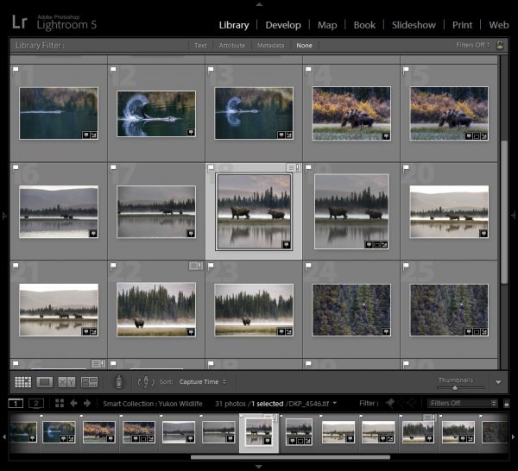Viewport: 518px width, 471px height.
Task: Toggle flag filter in filmstrip Filter bar
Action: (x=390, y=403)
